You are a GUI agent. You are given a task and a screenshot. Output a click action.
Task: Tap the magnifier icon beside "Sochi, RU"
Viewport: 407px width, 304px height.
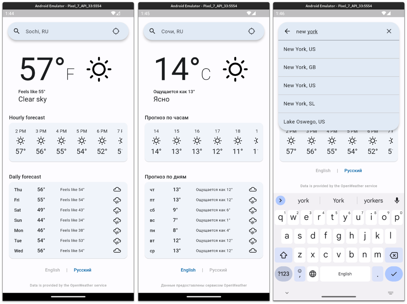[17, 31]
